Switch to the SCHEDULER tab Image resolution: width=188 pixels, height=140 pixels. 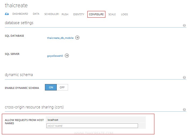point(51,14)
